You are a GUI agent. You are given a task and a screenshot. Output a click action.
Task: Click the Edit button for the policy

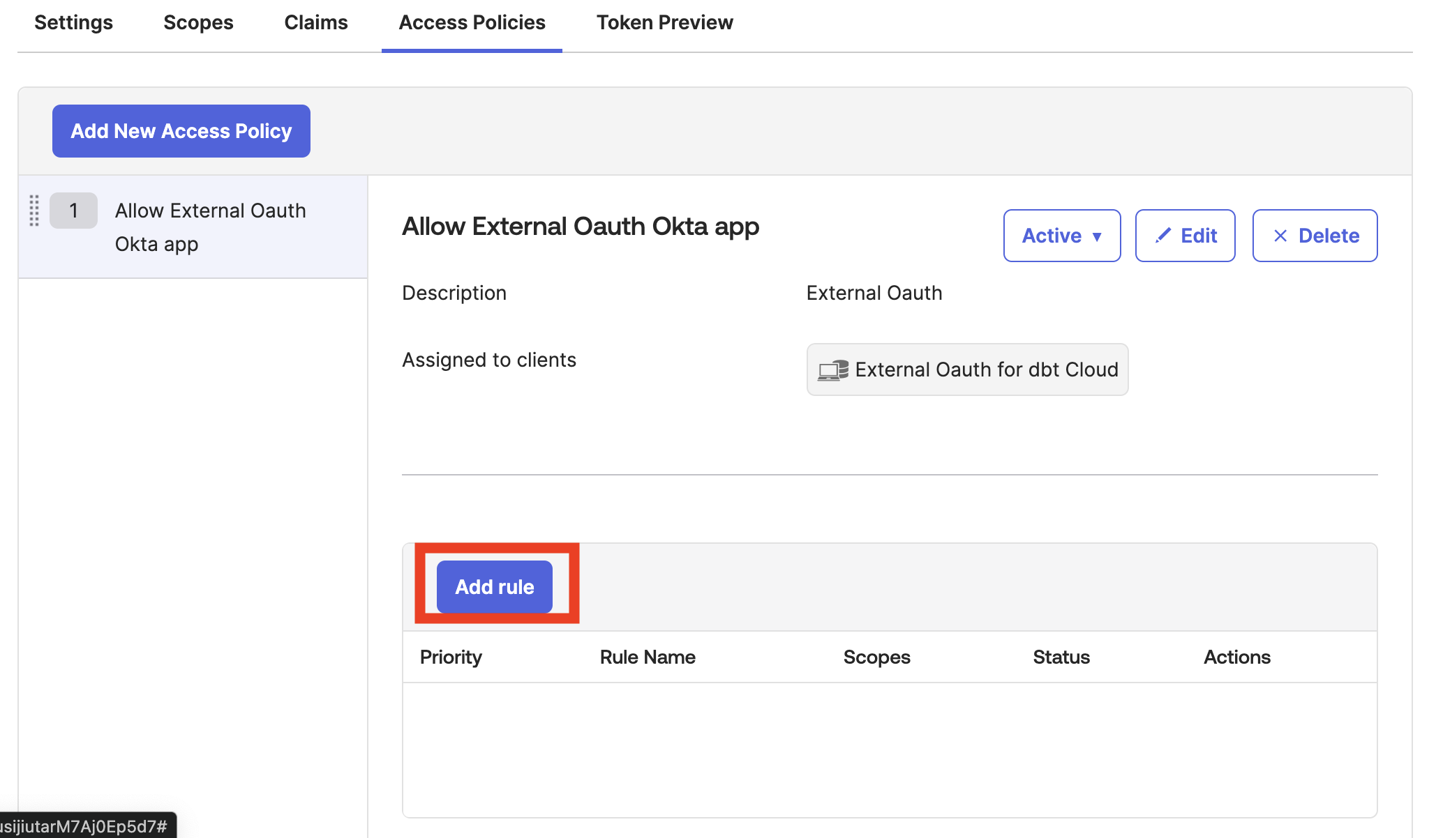pyautogui.click(x=1185, y=236)
